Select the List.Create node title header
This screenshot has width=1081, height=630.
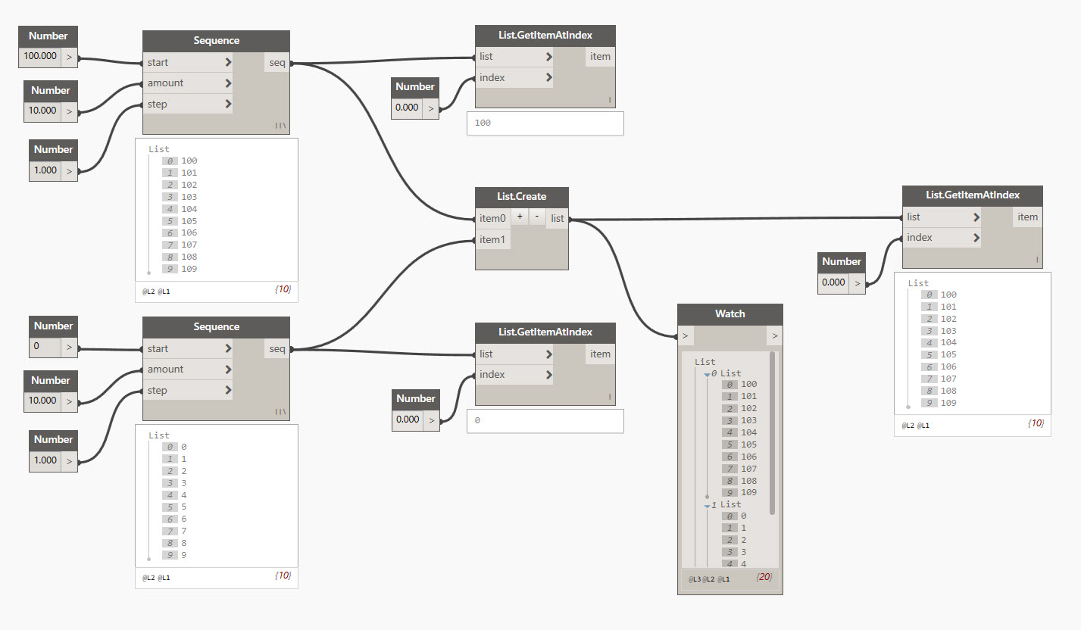pos(521,197)
